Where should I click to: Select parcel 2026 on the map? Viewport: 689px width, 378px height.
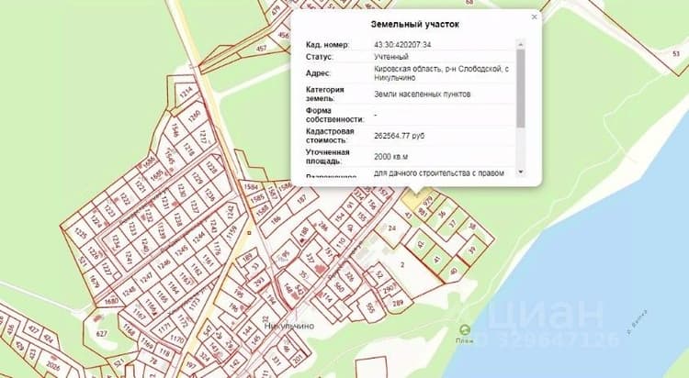(52, 366)
